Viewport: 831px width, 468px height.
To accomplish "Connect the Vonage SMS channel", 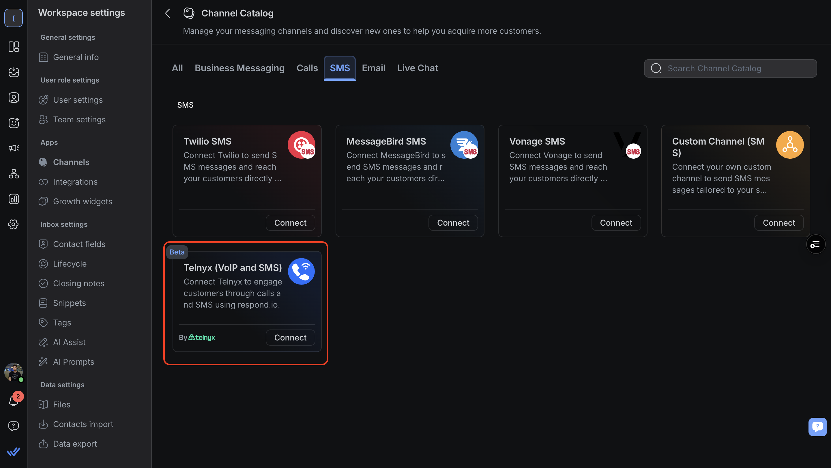I will (615, 222).
